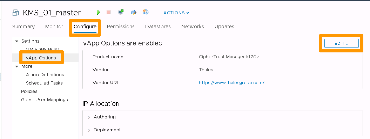Click the green Power On icon
The width and height of the screenshot is (370, 139).
[x=99, y=12]
